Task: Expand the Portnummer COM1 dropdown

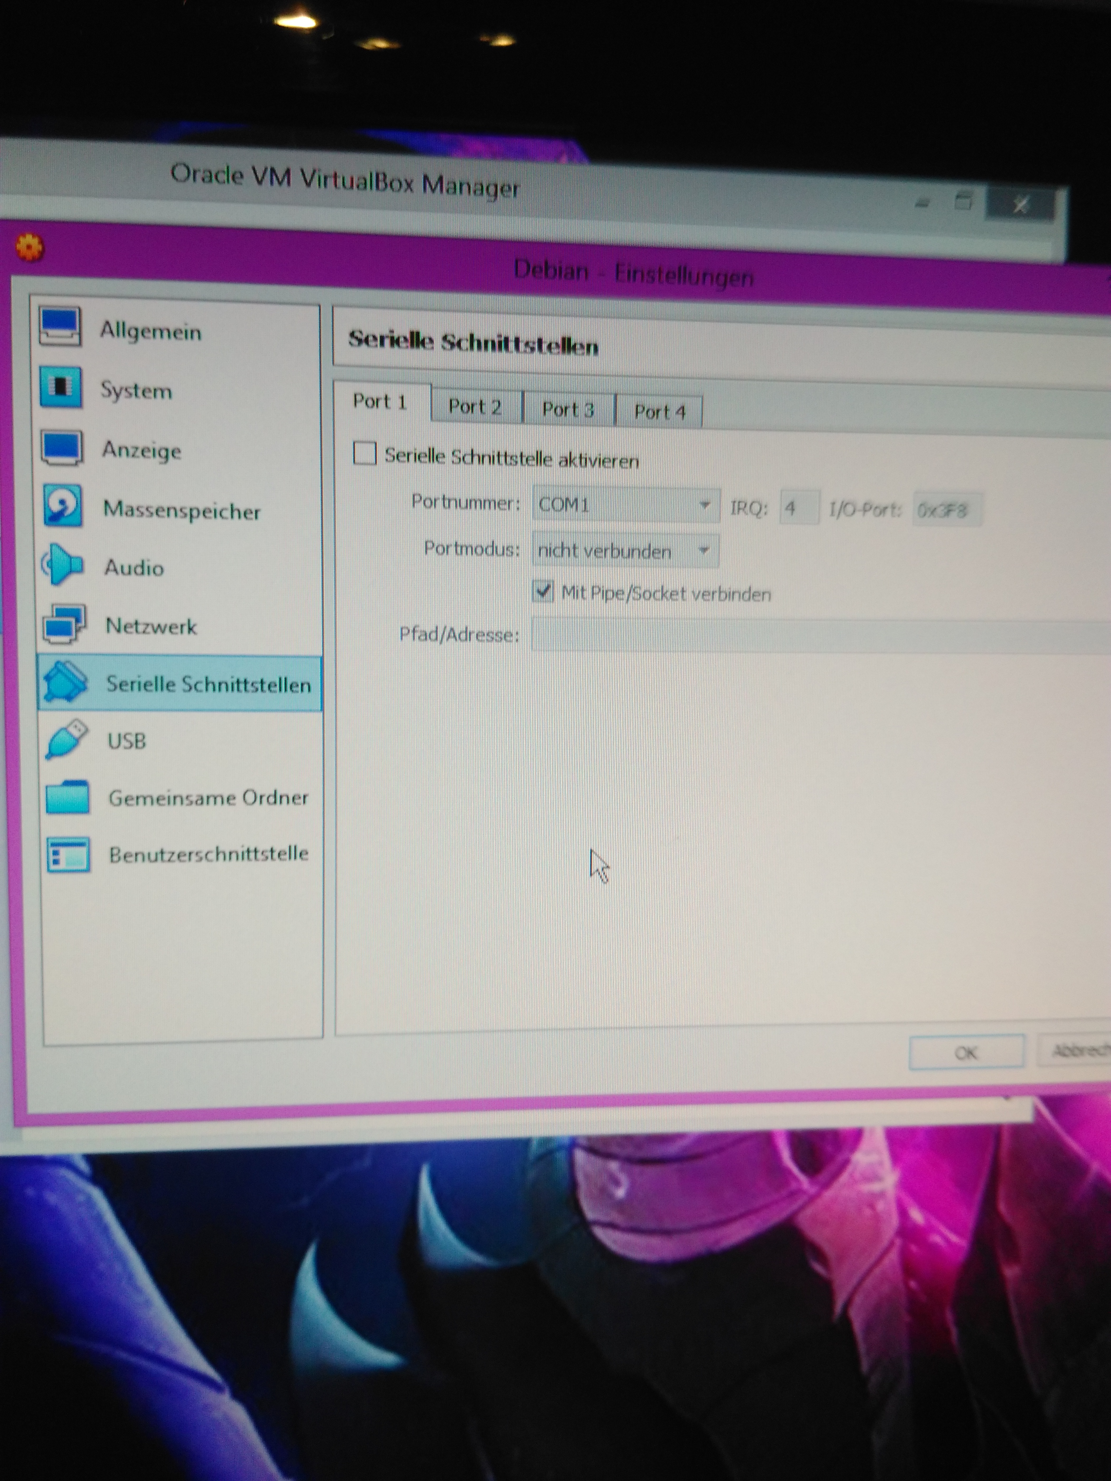Action: [626, 505]
